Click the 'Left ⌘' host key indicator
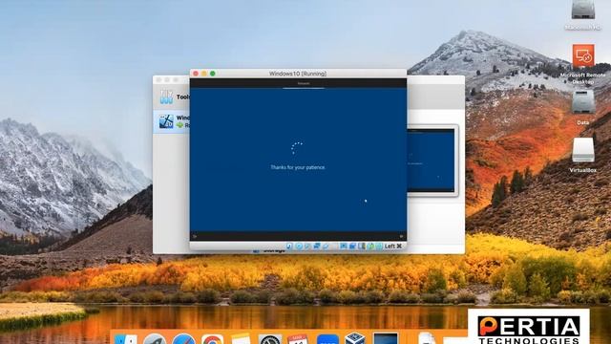 pos(393,247)
